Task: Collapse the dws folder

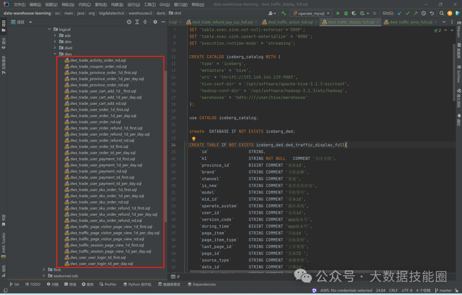Action: pos(55,54)
